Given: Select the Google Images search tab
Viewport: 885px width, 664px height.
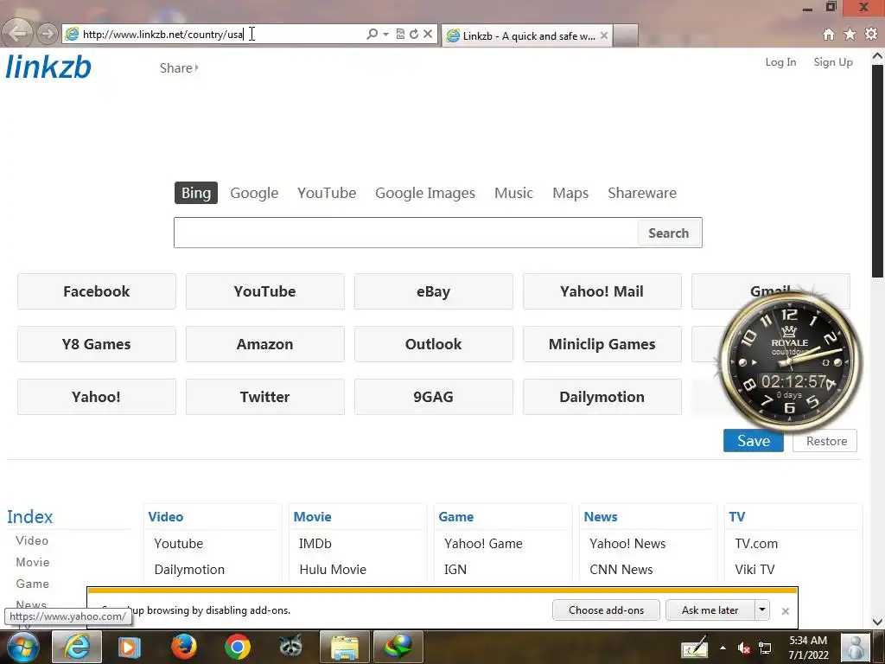Looking at the screenshot, I should tap(425, 193).
